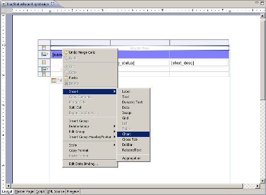The height and width of the screenshot is (195, 266).
Task: Click the horizontal scrollbar thumb
Action: (127, 186)
